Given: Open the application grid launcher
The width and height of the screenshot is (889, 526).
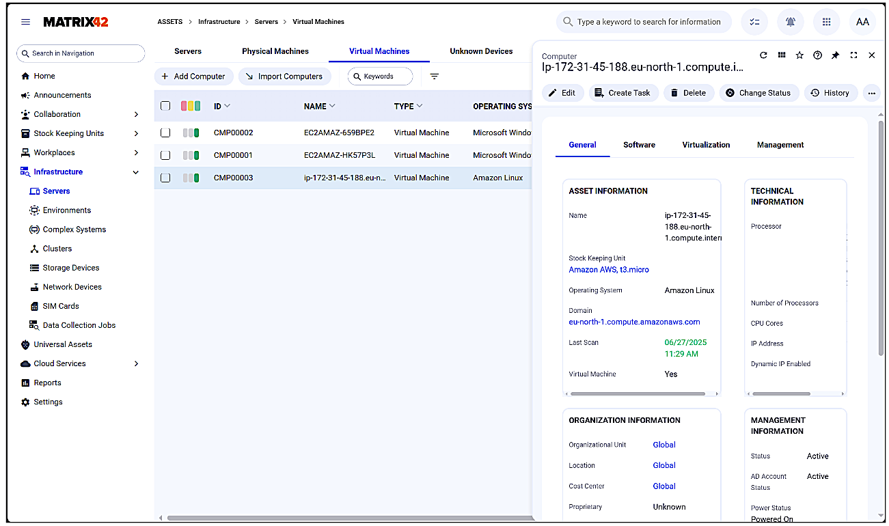Looking at the screenshot, I should pyautogui.click(x=826, y=21).
